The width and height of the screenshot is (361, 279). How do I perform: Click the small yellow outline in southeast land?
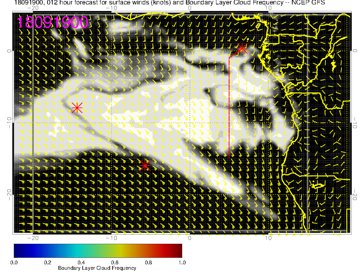(x=318, y=186)
